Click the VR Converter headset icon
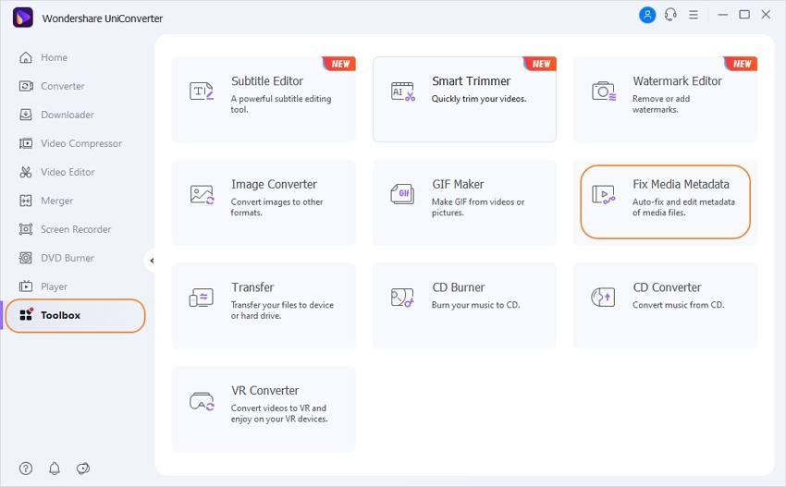The image size is (786, 487). [x=202, y=401]
